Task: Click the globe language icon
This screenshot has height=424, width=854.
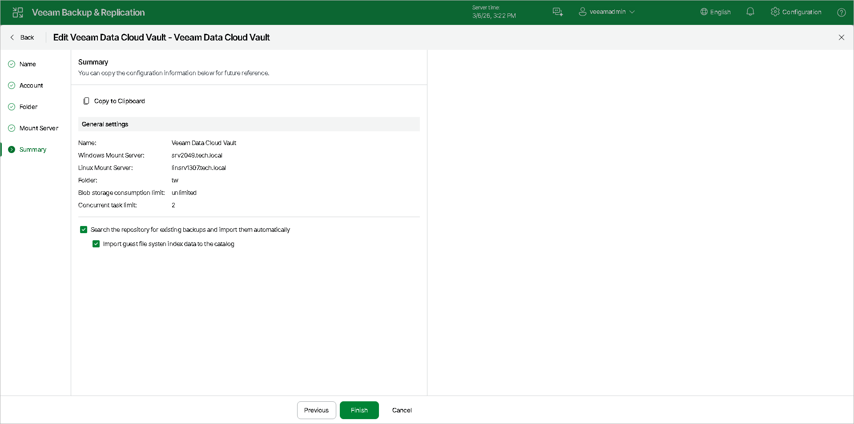Action: click(x=704, y=12)
